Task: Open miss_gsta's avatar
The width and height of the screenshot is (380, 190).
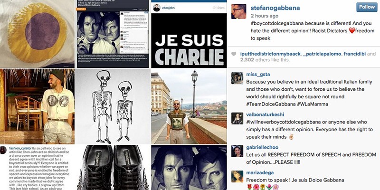Action: click(237, 78)
